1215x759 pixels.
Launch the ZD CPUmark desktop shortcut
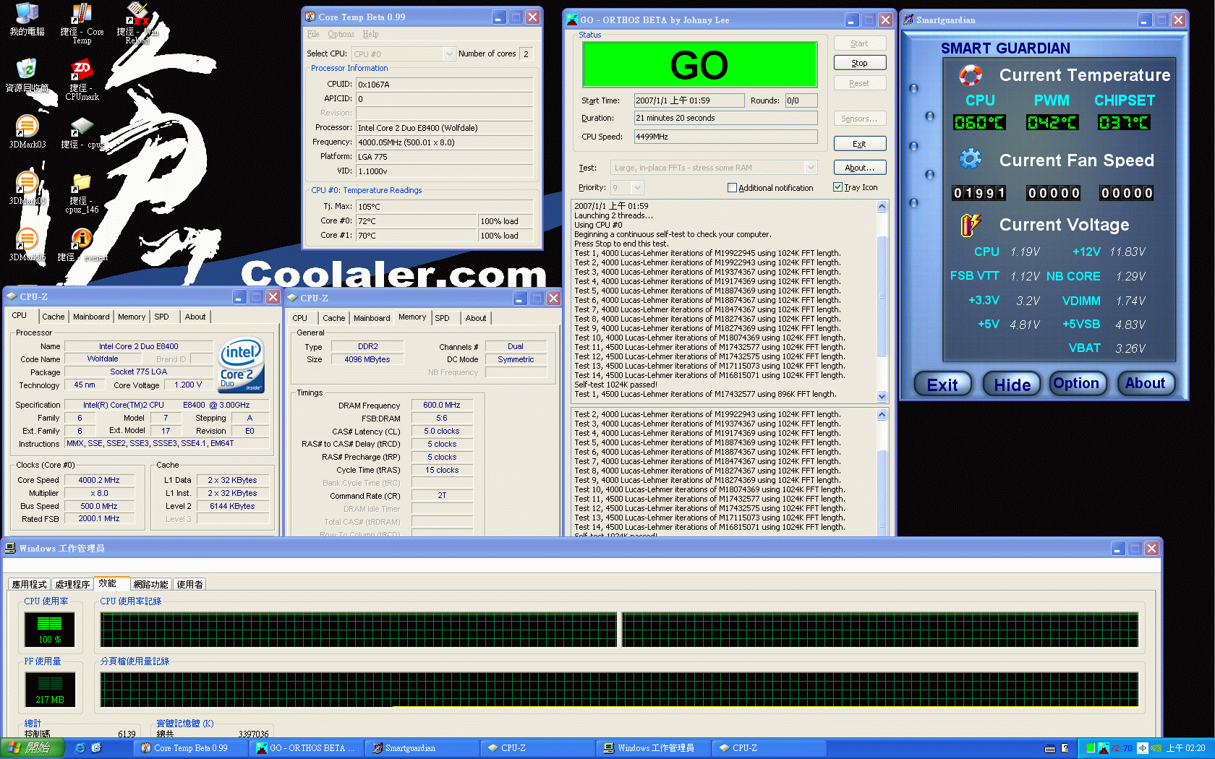pyautogui.click(x=82, y=80)
